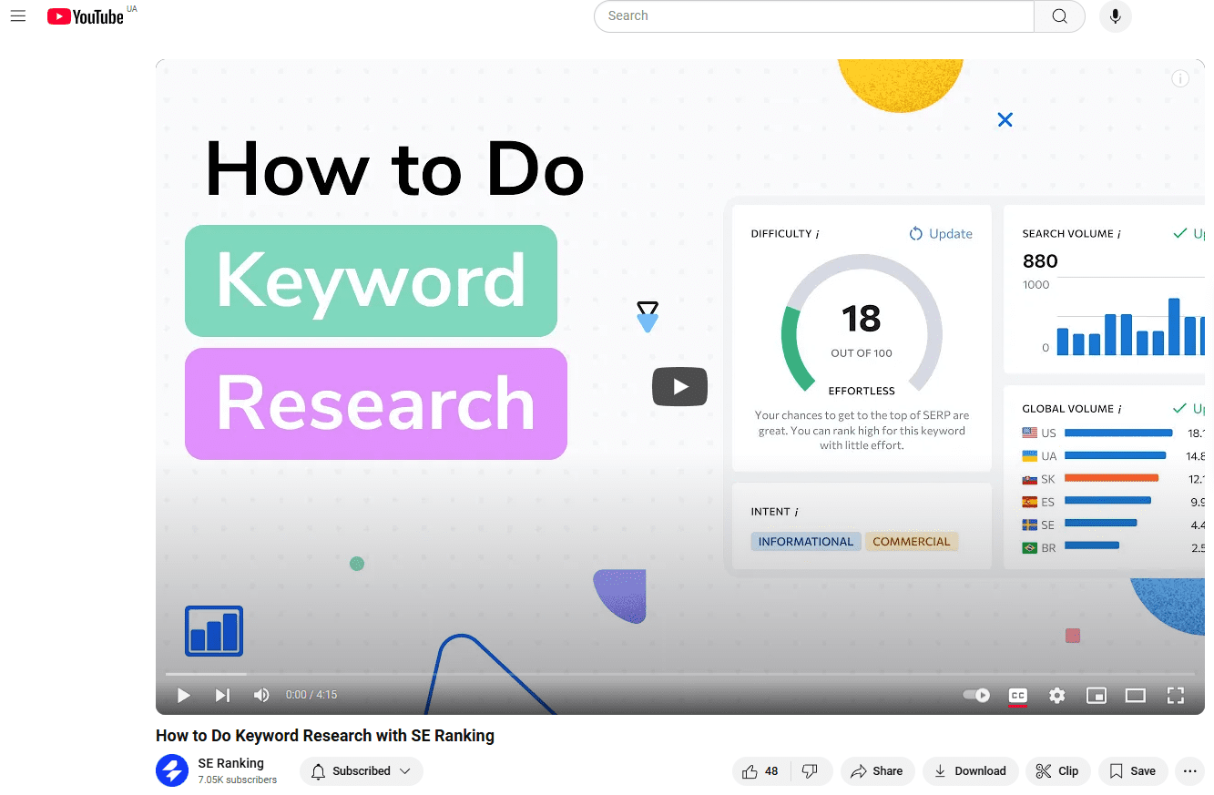
Task: Play the video from the control bar
Action: coord(183,695)
